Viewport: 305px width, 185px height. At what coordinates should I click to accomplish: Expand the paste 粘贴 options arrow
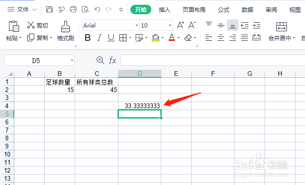point(20,37)
